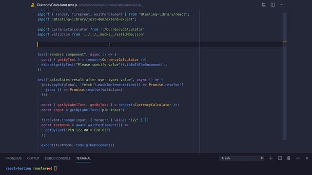
Task: Click '@testing-library/react' import path
Action: [163, 14]
